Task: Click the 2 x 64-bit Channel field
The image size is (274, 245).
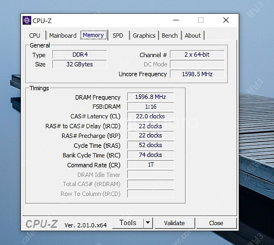Action: coord(197,54)
